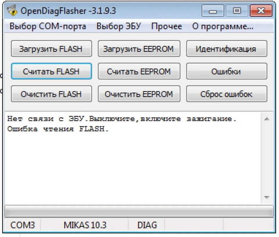Open the Выбор ЭБУ menu

119,26
